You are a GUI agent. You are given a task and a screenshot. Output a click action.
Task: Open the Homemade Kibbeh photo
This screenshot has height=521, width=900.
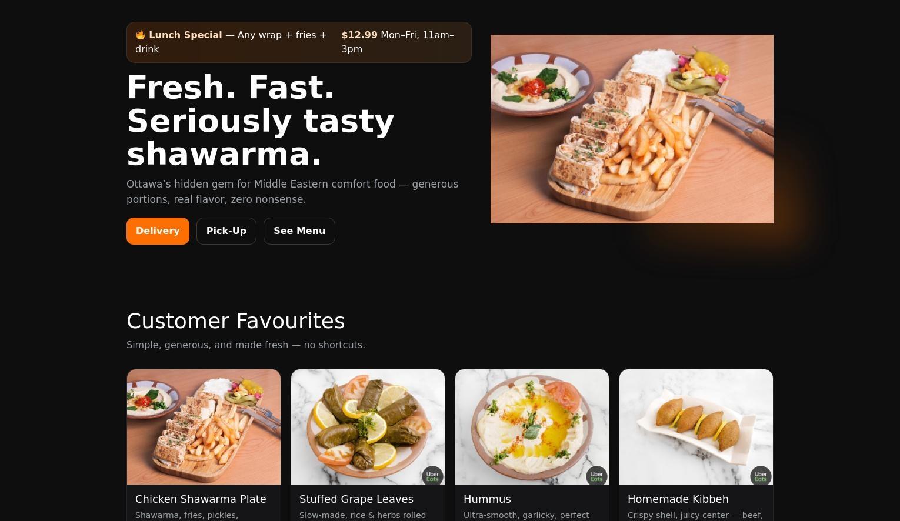[x=696, y=427]
